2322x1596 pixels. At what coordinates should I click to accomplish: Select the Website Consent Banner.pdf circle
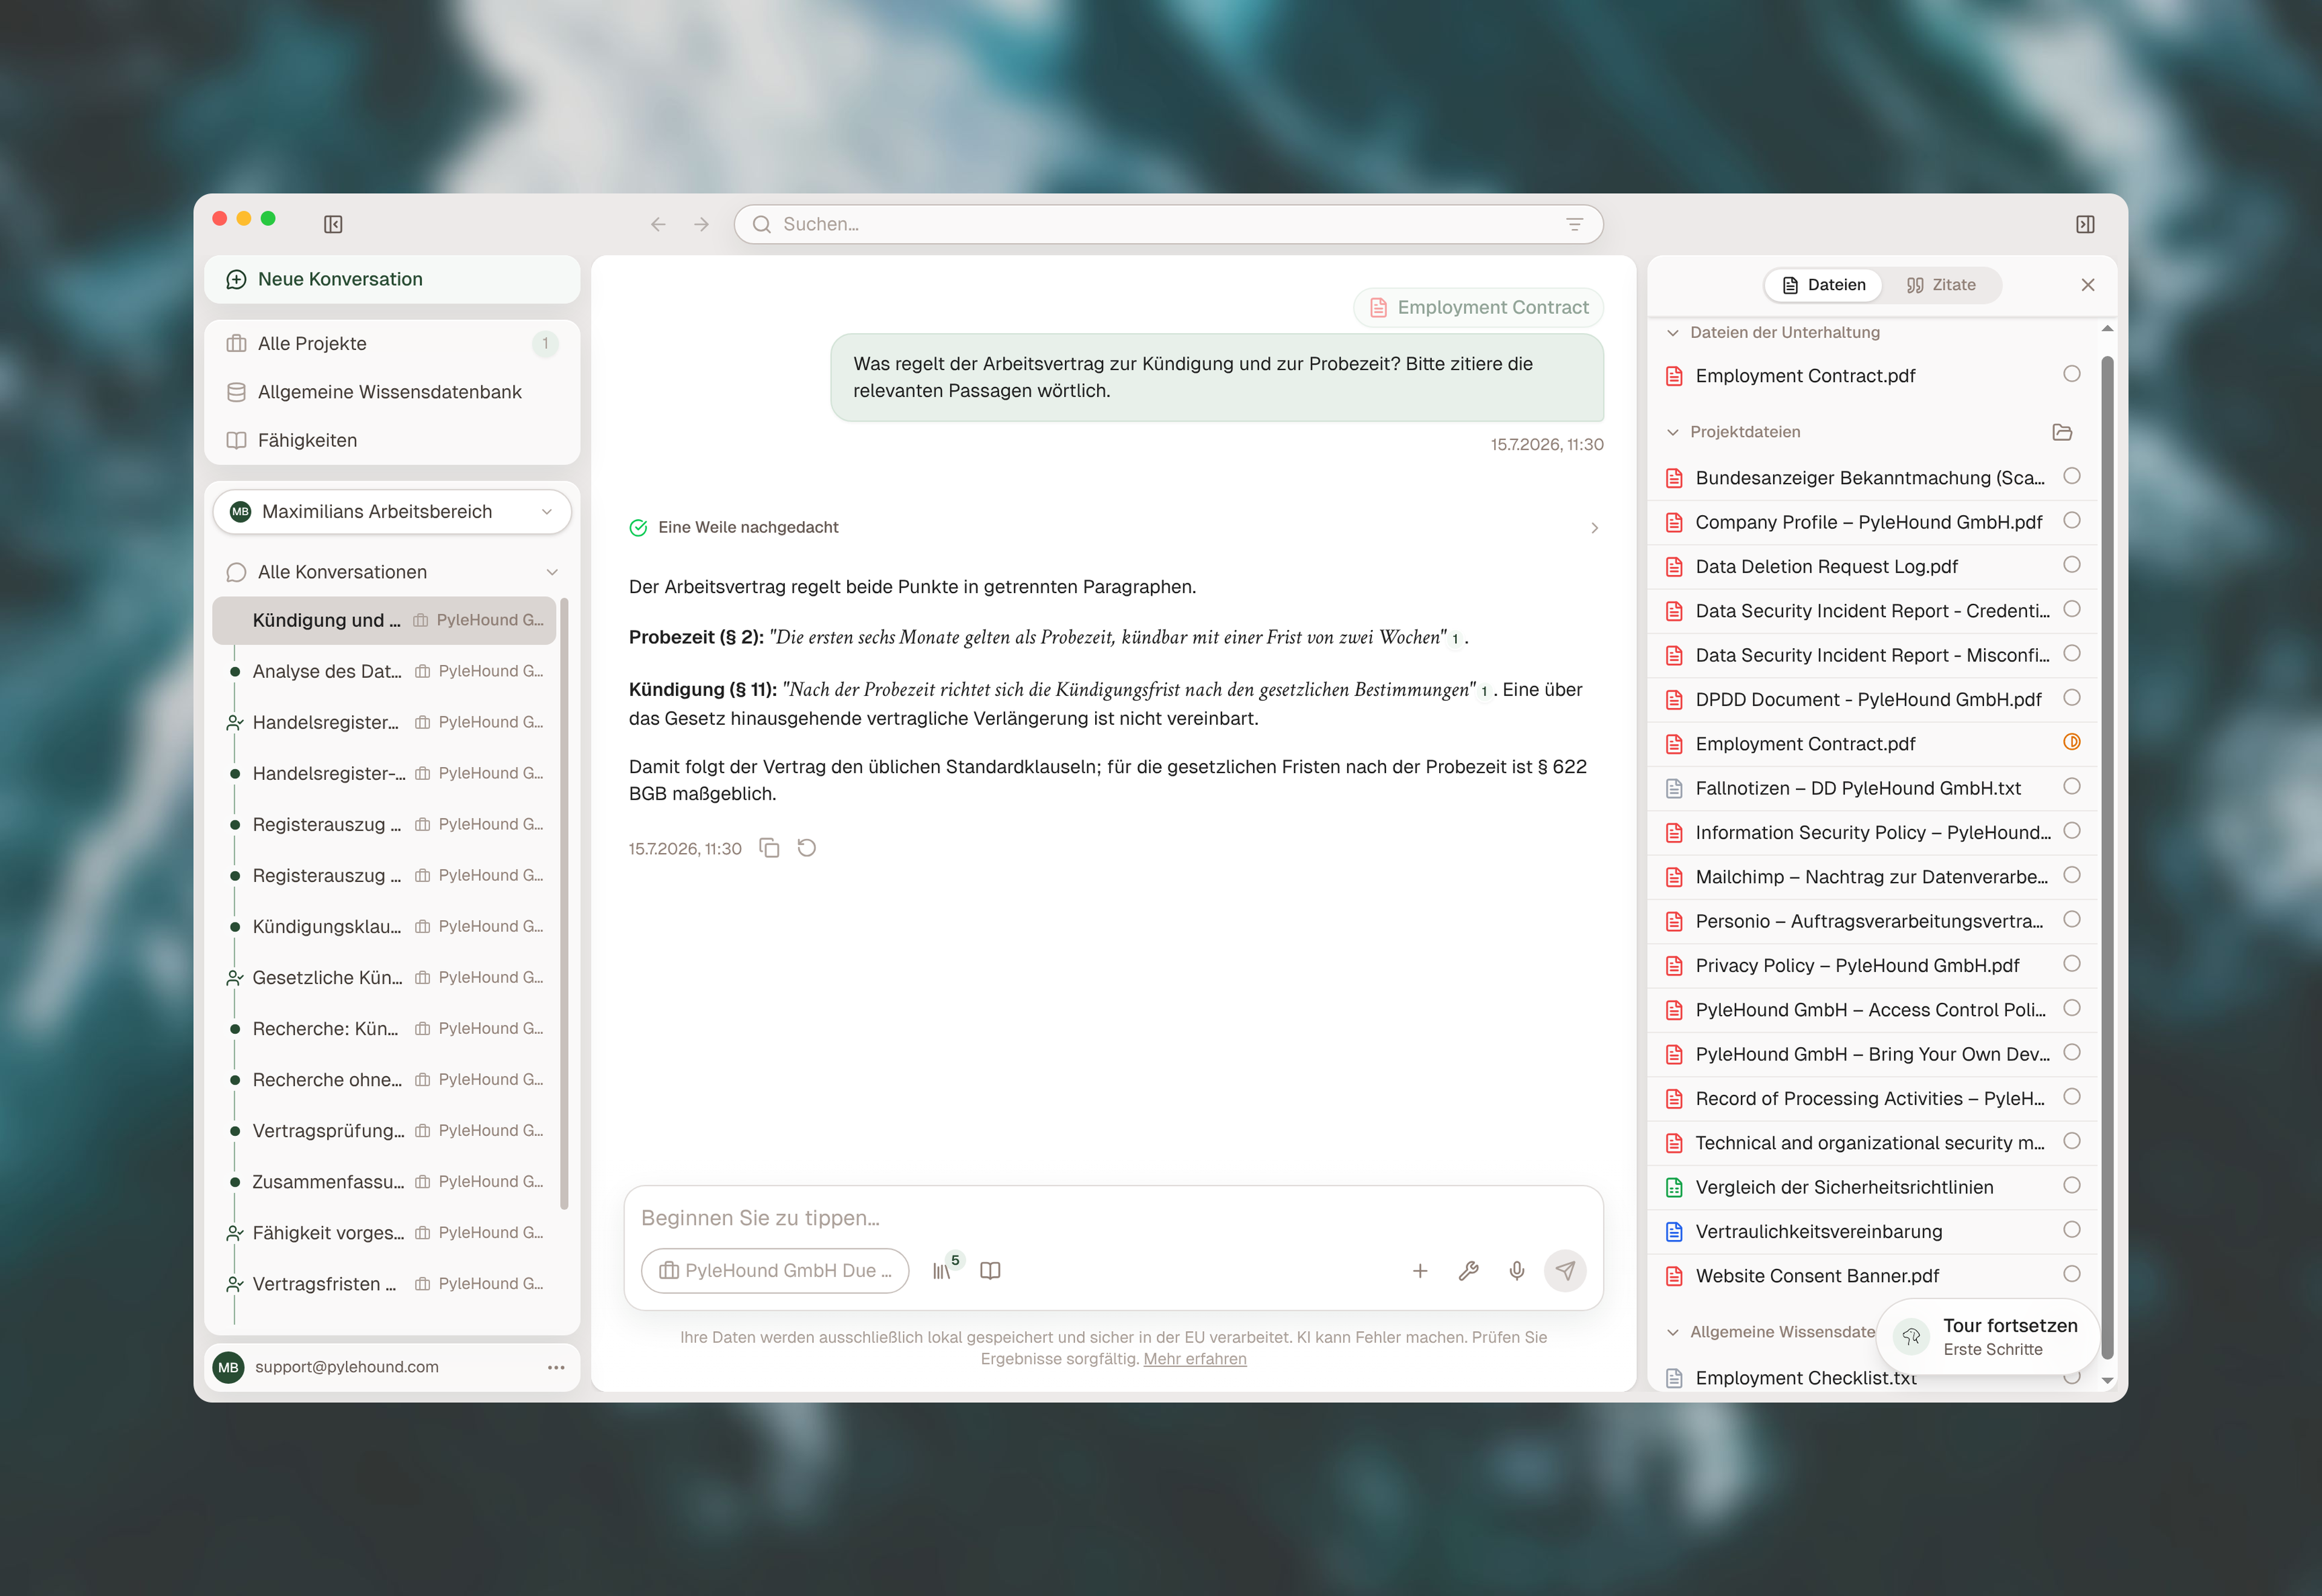(x=2072, y=1274)
